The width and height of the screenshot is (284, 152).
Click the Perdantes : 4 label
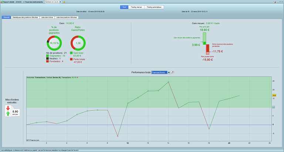[56, 62]
